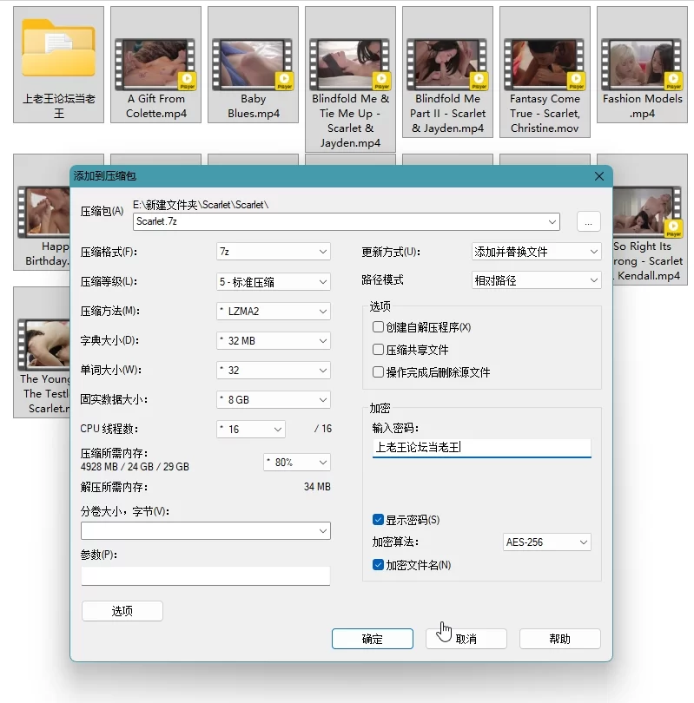Toggle the 加密文件名 checkbox
Image resolution: width=694 pixels, height=703 pixels.
[x=378, y=565]
